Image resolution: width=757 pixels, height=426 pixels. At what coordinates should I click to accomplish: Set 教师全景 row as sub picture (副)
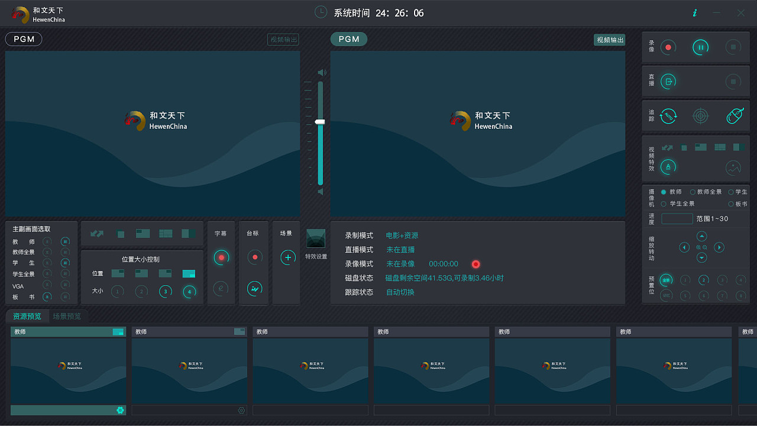65,252
